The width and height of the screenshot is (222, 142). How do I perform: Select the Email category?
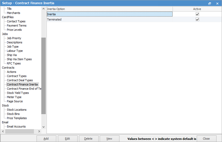5,122
